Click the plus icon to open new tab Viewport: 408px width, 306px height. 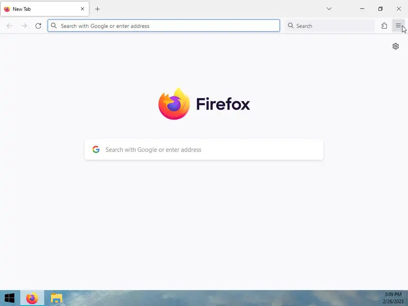pyautogui.click(x=97, y=9)
